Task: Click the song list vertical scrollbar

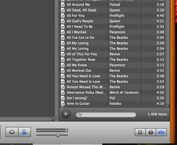Action: (168, 53)
